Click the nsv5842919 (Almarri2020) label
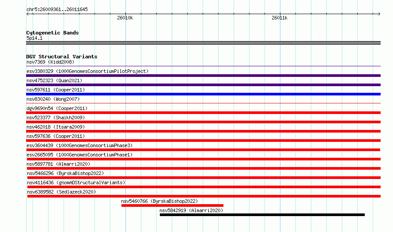Viewport: 393px width, 232px height. pos(191,210)
